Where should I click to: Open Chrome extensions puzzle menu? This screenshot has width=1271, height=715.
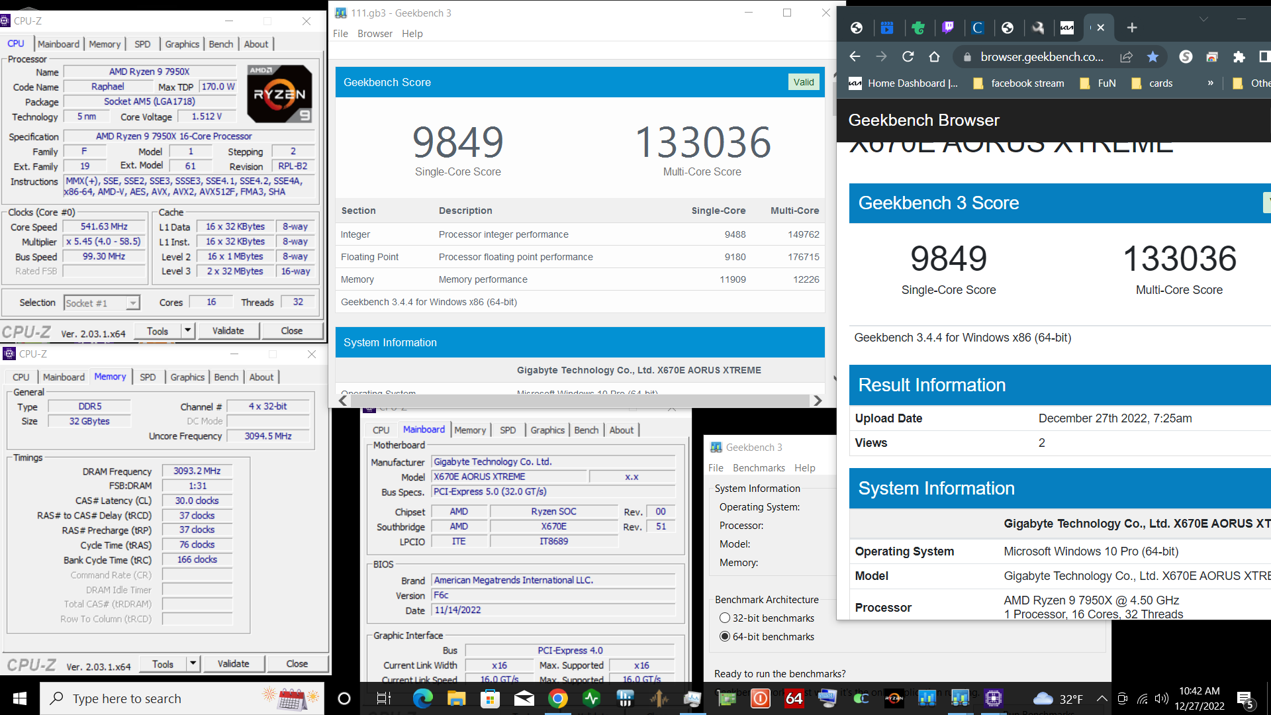point(1239,57)
